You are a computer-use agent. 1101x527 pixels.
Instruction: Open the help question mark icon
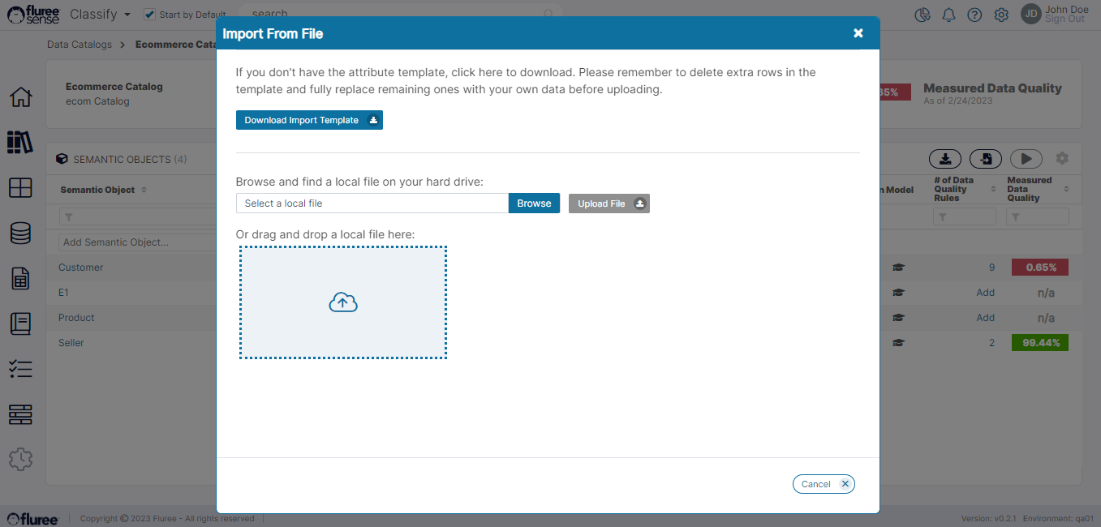pyautogui.click(x=974, y=15)
